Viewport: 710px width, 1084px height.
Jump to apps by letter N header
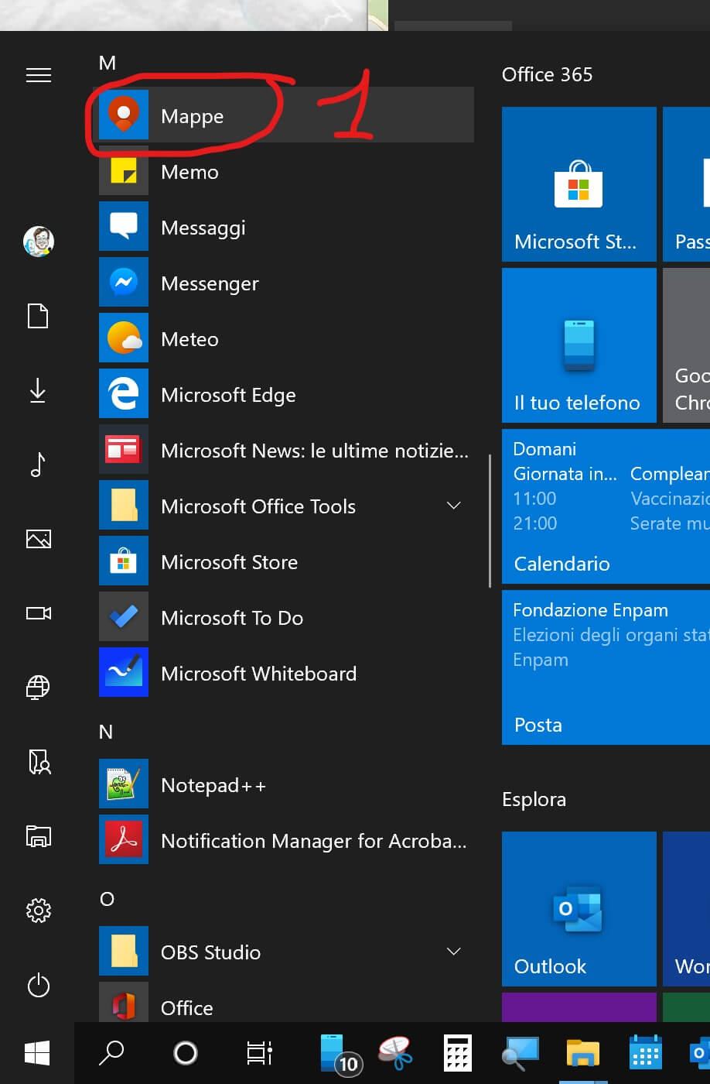click(106, 732)
